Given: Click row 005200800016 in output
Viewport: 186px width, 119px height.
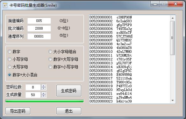Looking at the screenshot, I should (x=111, y=74).
